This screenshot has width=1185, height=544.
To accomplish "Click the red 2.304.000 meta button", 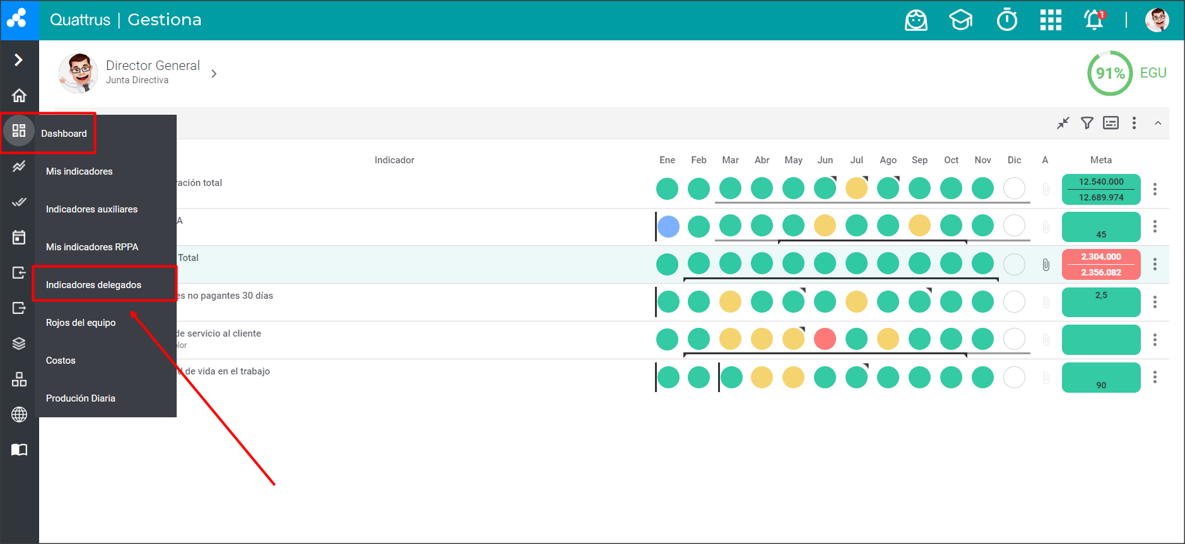I will click(1100, 264).
